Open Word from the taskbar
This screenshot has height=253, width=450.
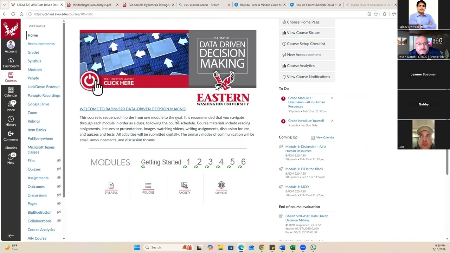(x=282, y=247)
